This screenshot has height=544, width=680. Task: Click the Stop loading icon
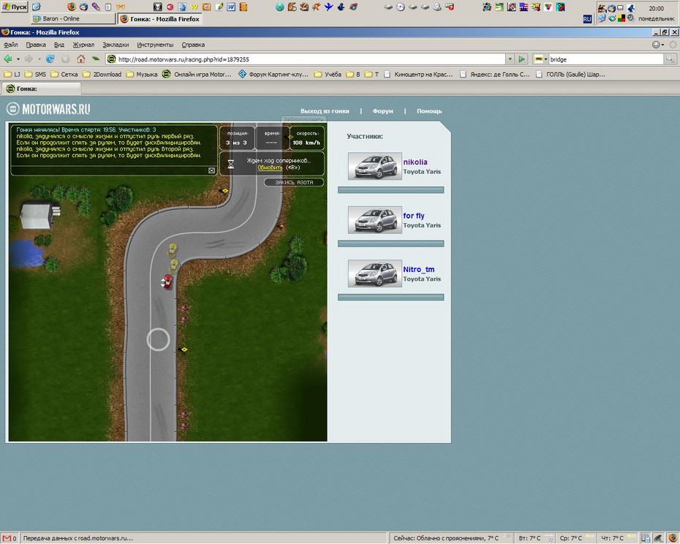tap(66, 59)
